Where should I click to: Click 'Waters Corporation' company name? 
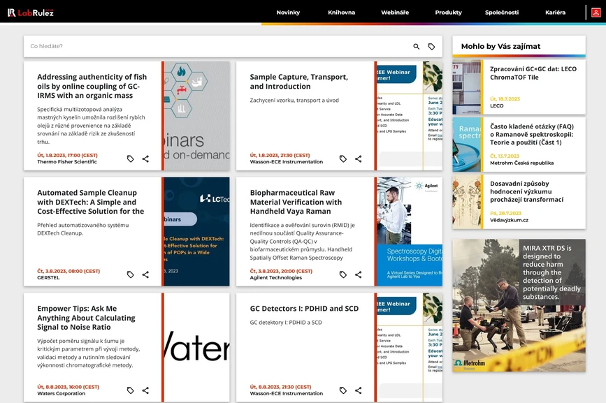[61, 393]
